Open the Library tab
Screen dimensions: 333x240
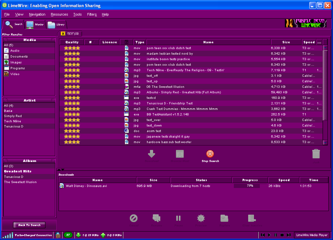pyautogui.click(x=56, y=25)
